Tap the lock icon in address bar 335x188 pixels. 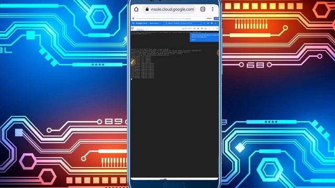pos(147,9)
